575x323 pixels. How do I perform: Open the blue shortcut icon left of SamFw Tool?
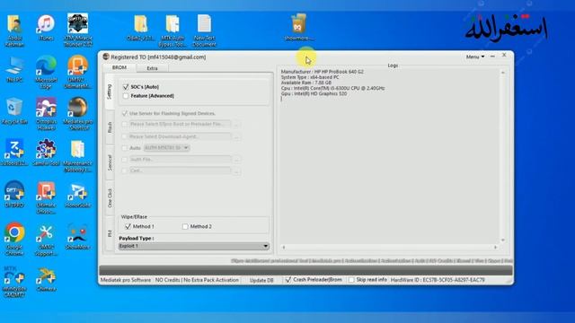click(14, 153)
